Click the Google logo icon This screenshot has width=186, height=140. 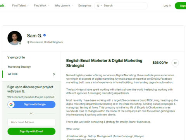click(x=11, y=104)
